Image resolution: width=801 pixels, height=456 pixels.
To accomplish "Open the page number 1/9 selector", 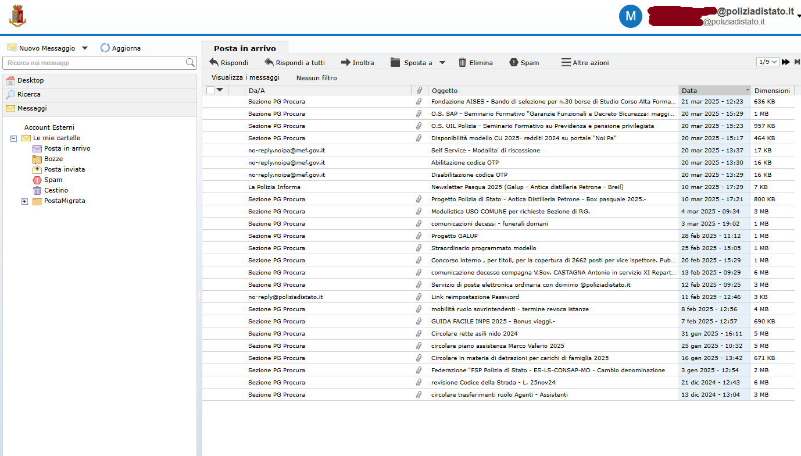I will point(767,62).
